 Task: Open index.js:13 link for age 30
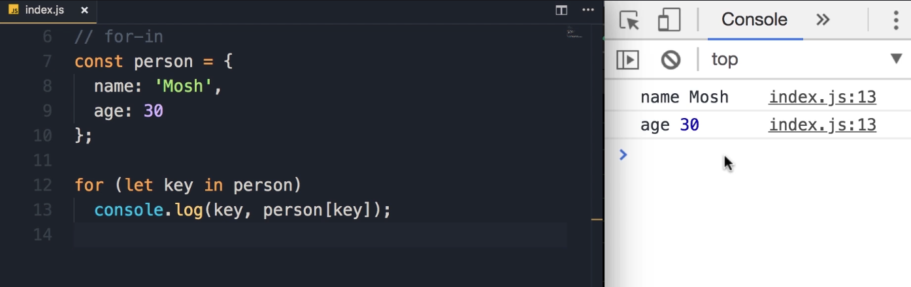point(822,125)
